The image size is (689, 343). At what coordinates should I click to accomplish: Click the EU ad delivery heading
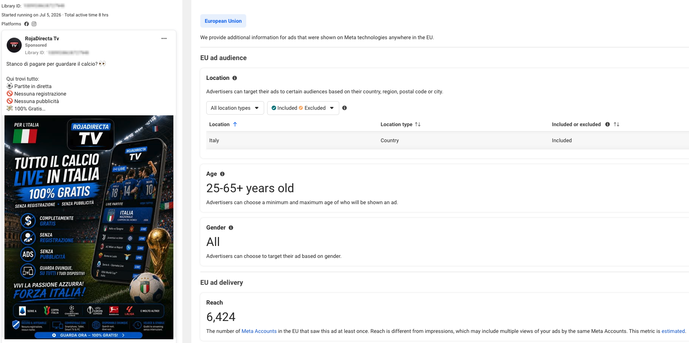(x=222, y=283)
